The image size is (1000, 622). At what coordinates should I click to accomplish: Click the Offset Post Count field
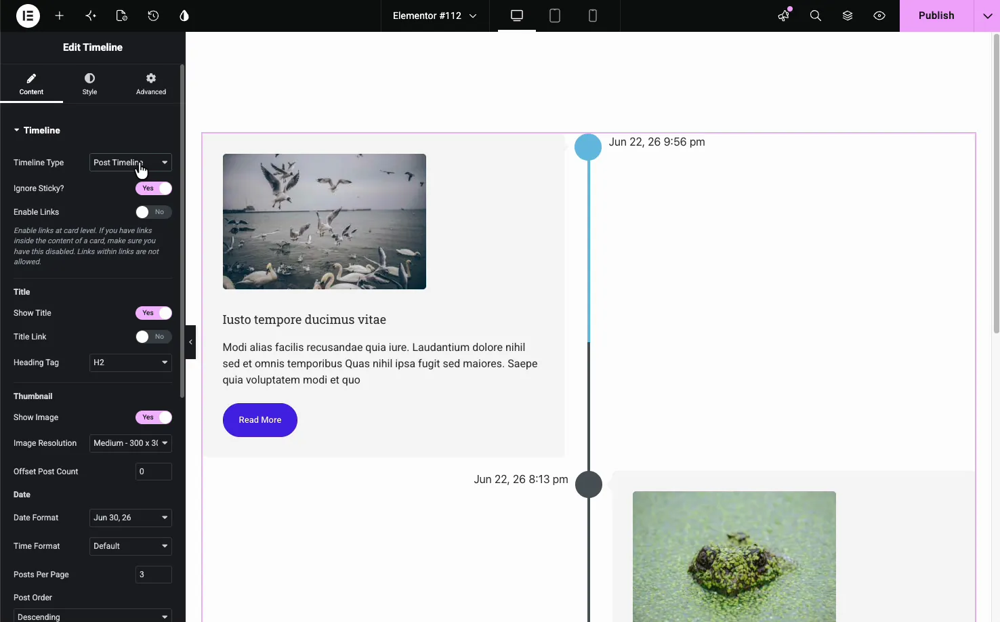[154, 472]
